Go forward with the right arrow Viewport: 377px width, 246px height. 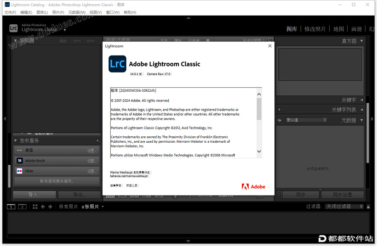coord(50,207)
